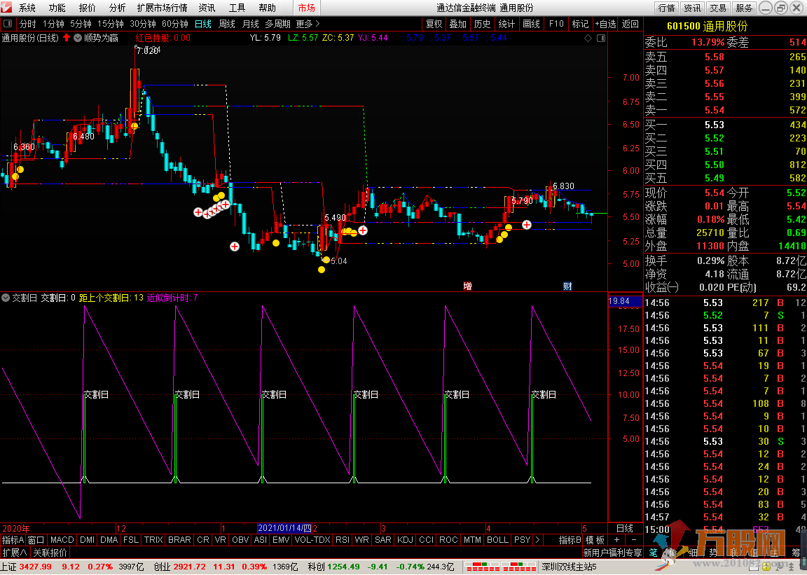Expand the 更多 periods list

pyautogui.click(x=308, y=24)
